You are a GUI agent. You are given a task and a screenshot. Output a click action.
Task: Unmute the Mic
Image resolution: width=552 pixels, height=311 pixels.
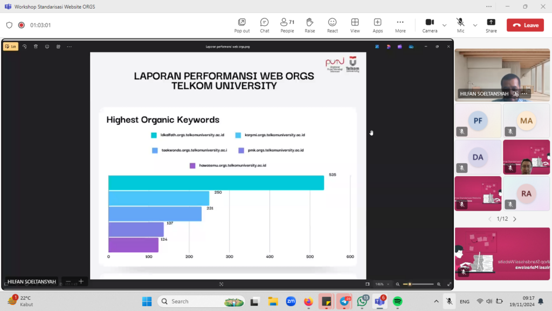(x=460, y=25)
